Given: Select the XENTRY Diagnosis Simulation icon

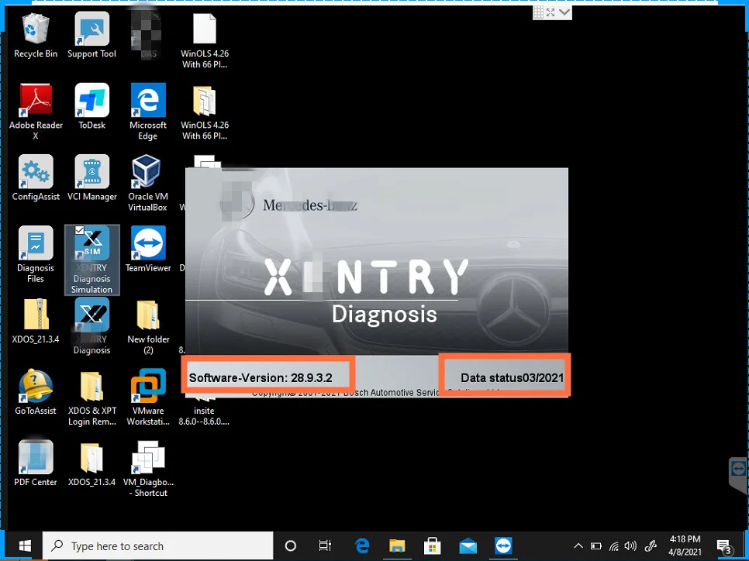Looking at the screenshot, I should coord(91,260).
